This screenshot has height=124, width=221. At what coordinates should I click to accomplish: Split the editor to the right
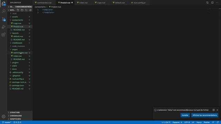(x=212, y=3)
